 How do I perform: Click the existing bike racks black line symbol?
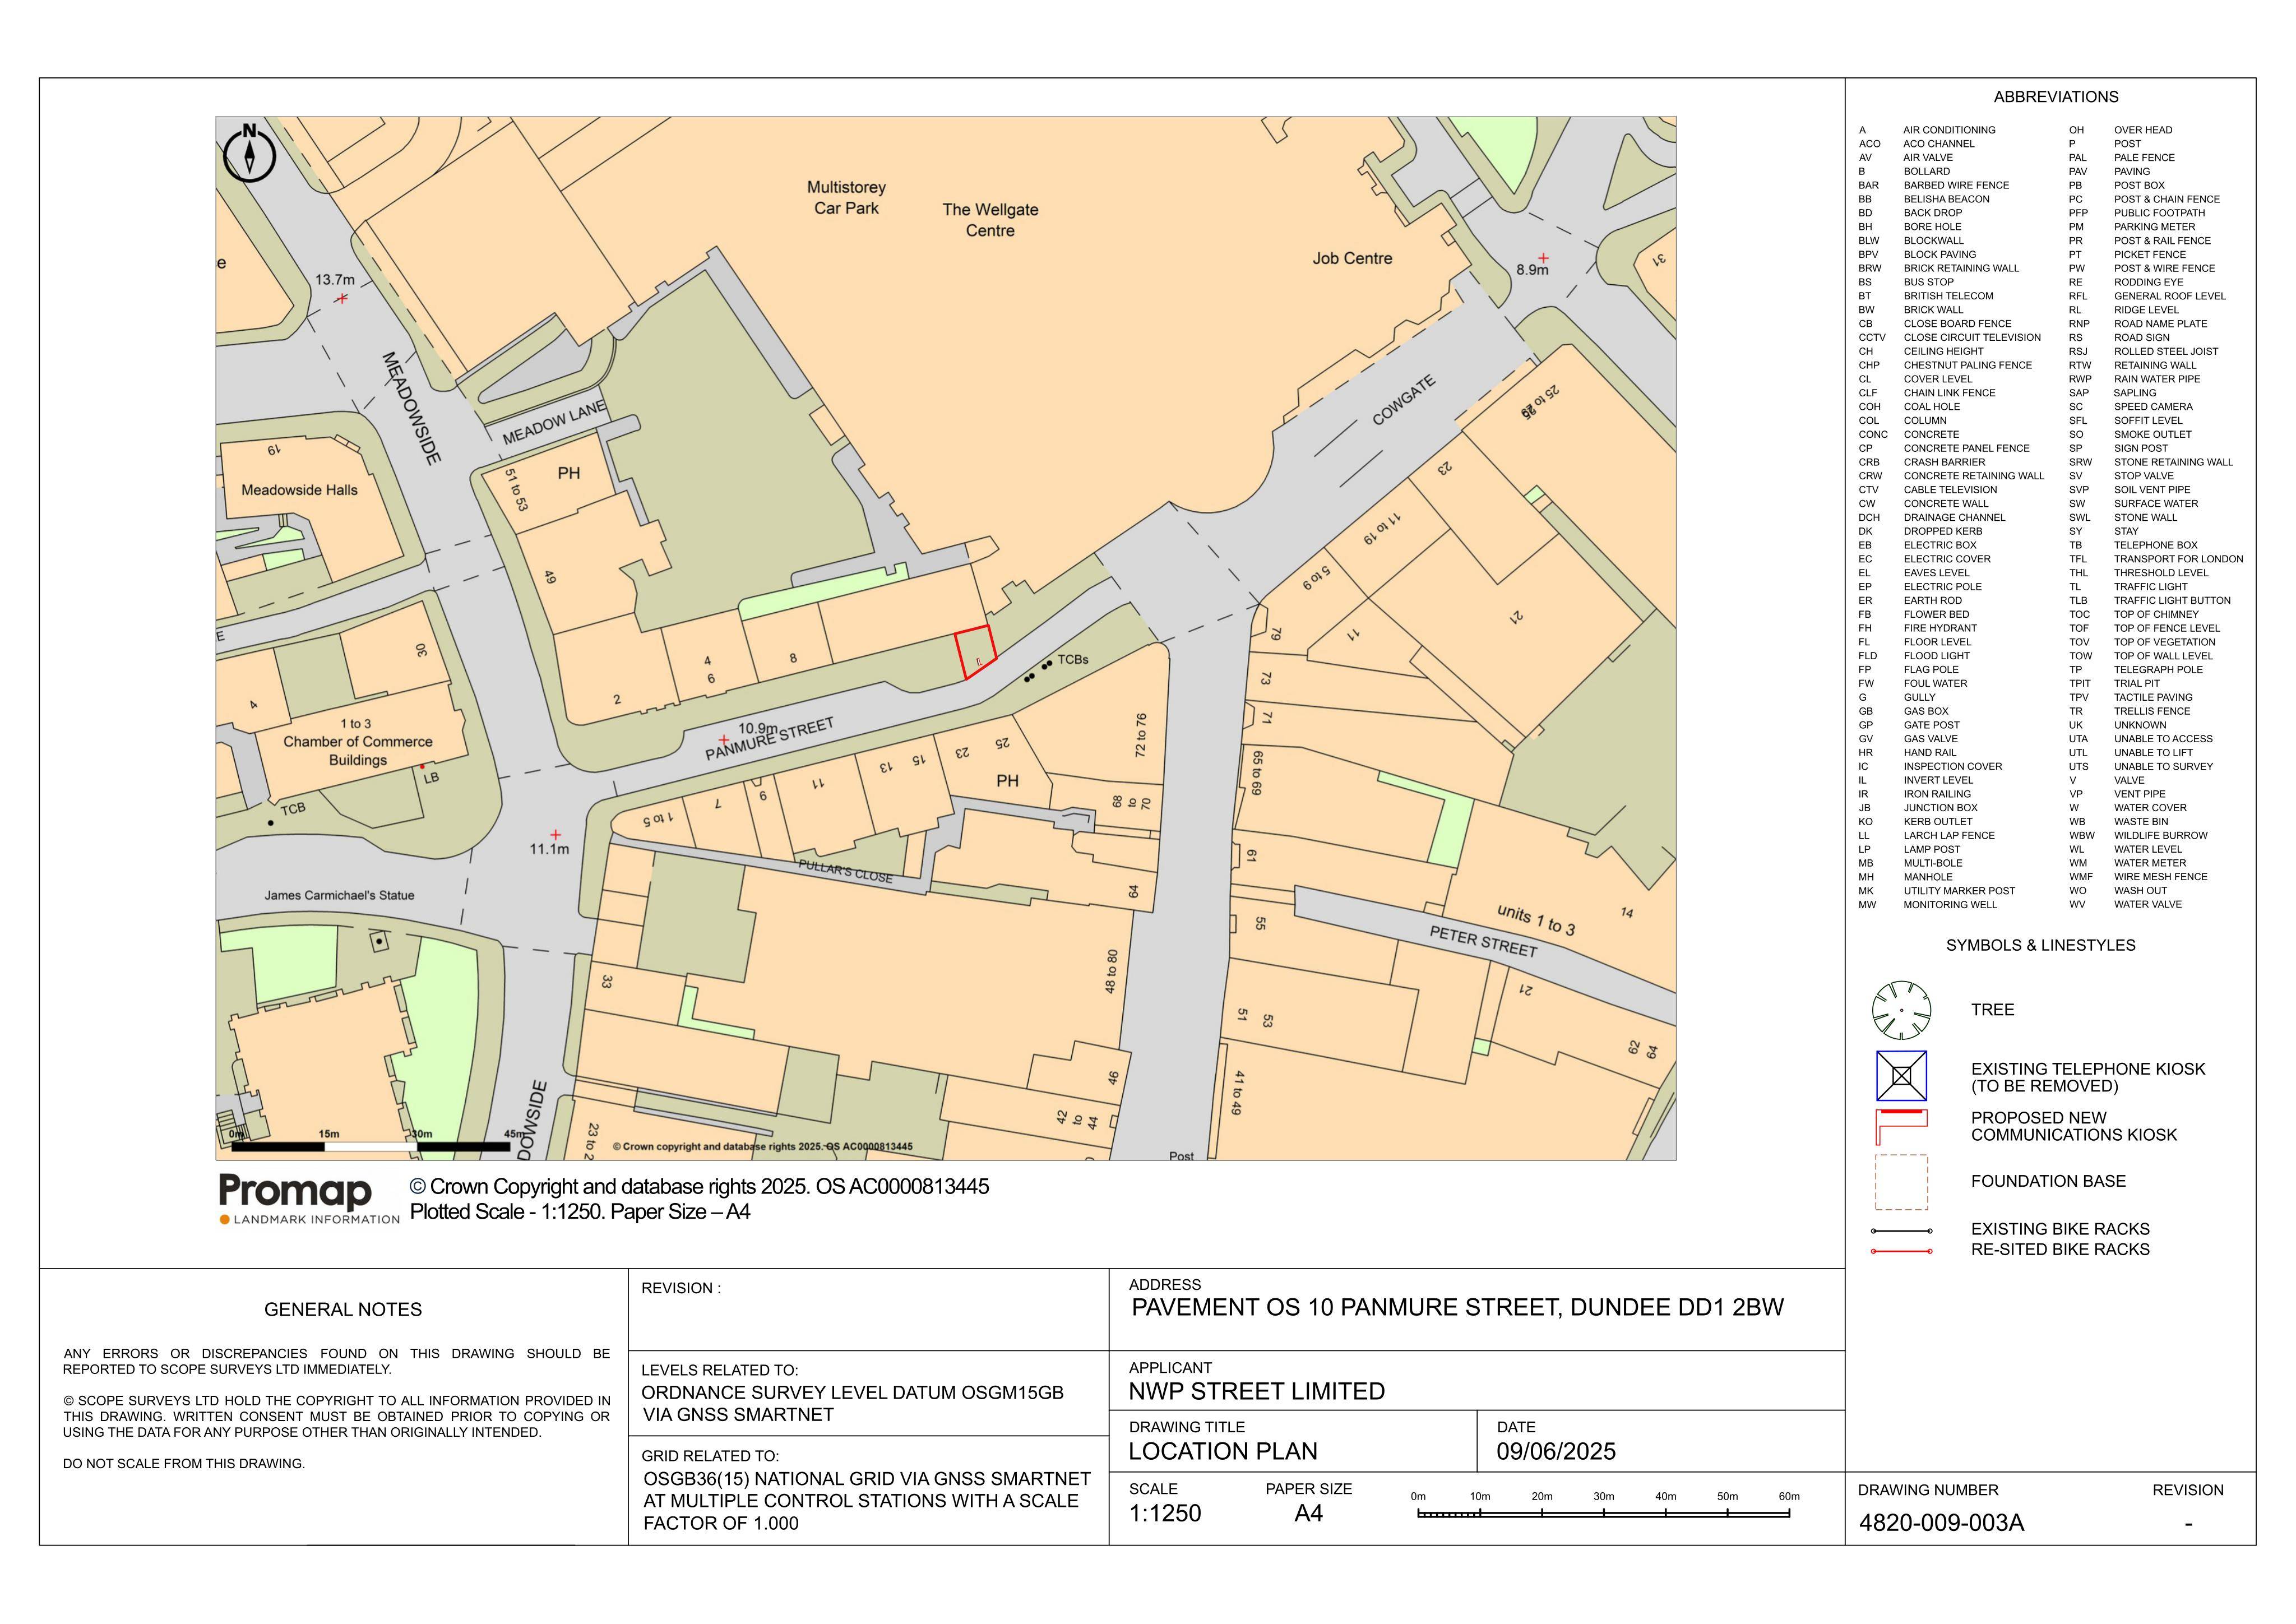[1901, 1231]
